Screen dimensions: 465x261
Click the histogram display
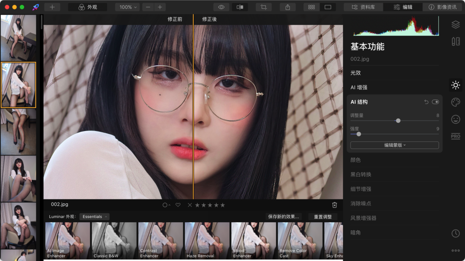click(395, 26)
